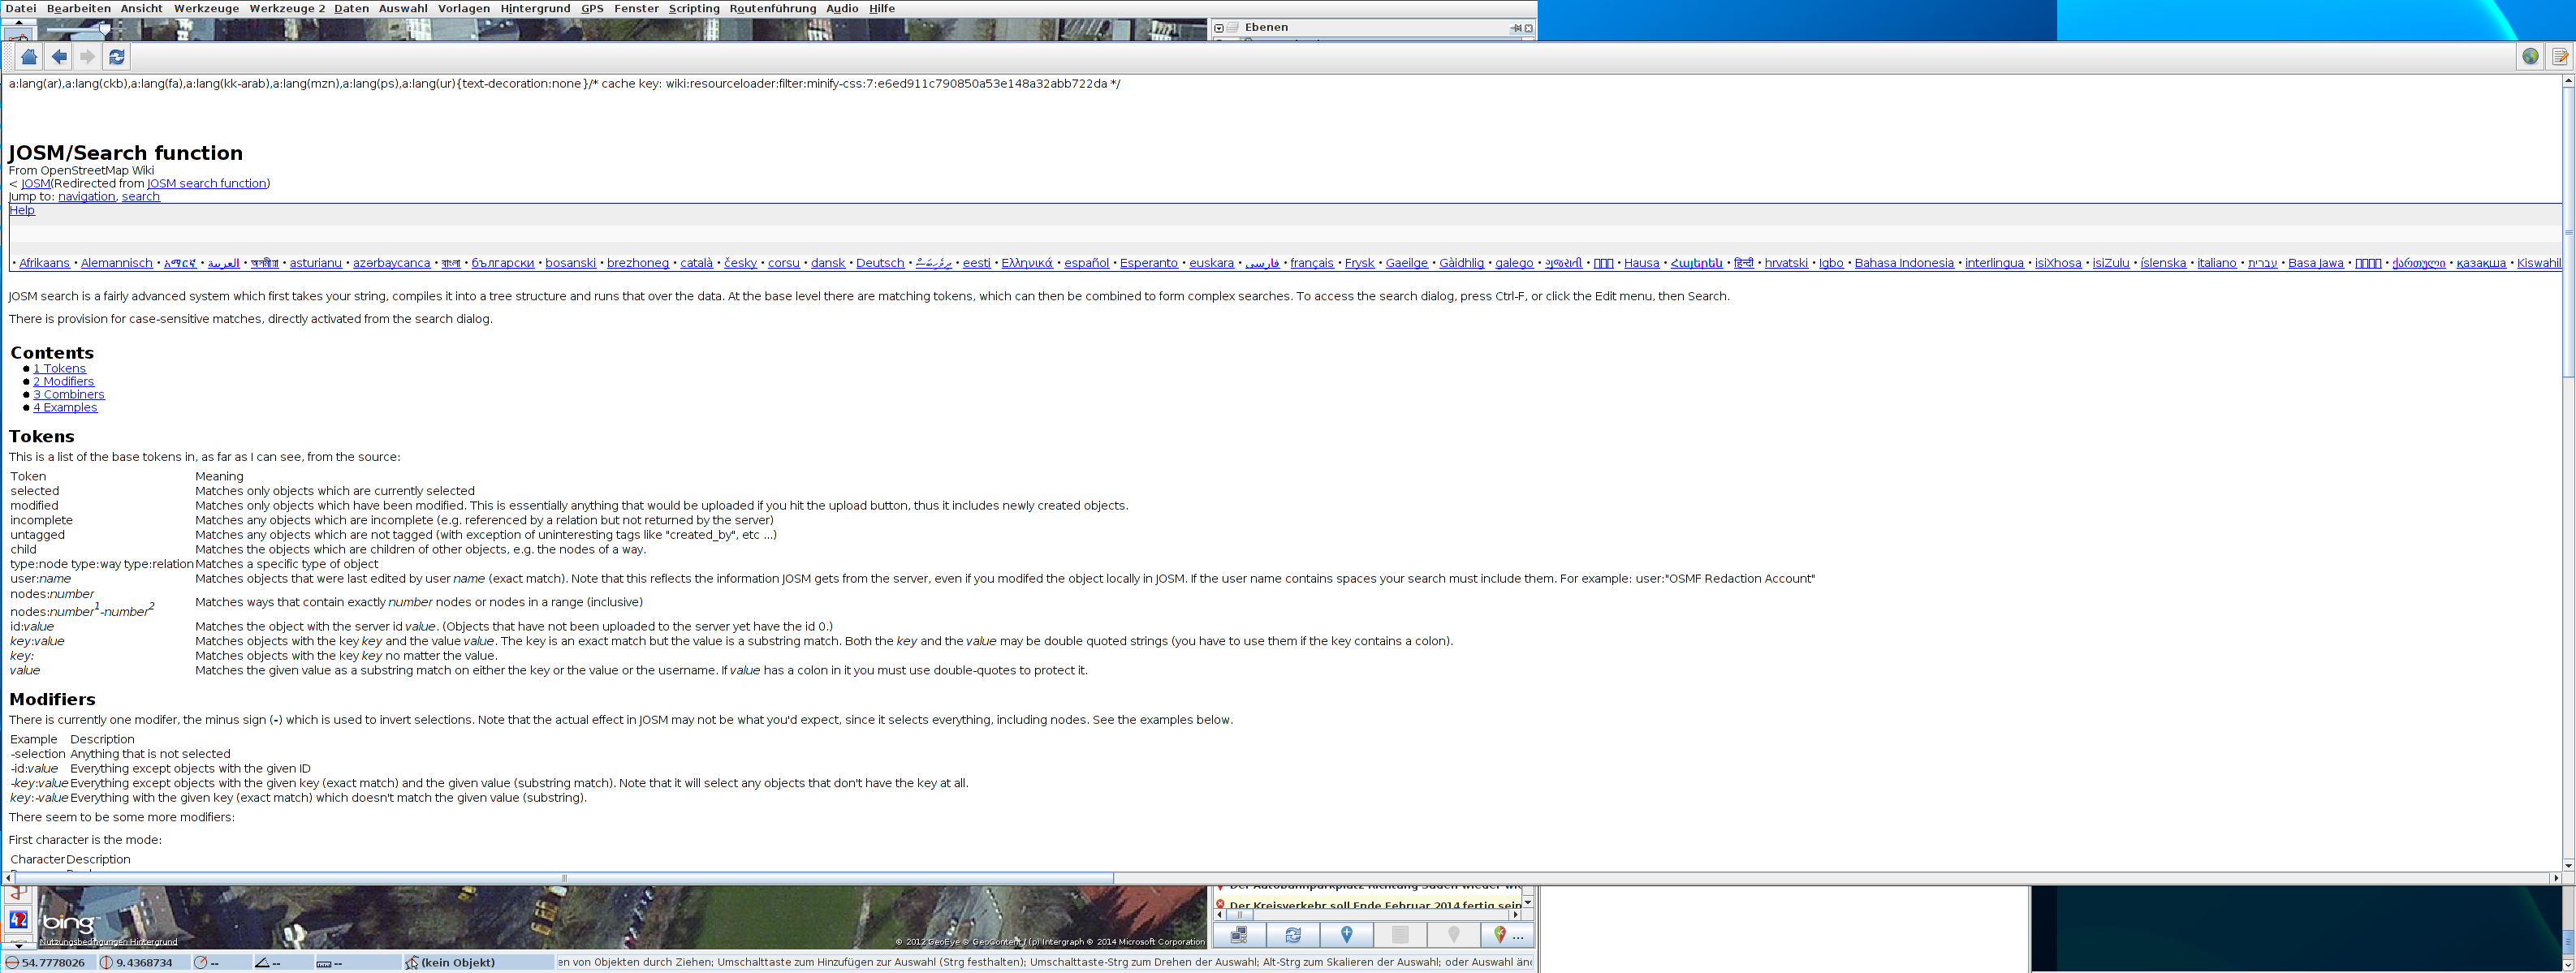Click the help page horizontal scrollbar left arrow
The image size is (2576, 973).
(8, 878)
